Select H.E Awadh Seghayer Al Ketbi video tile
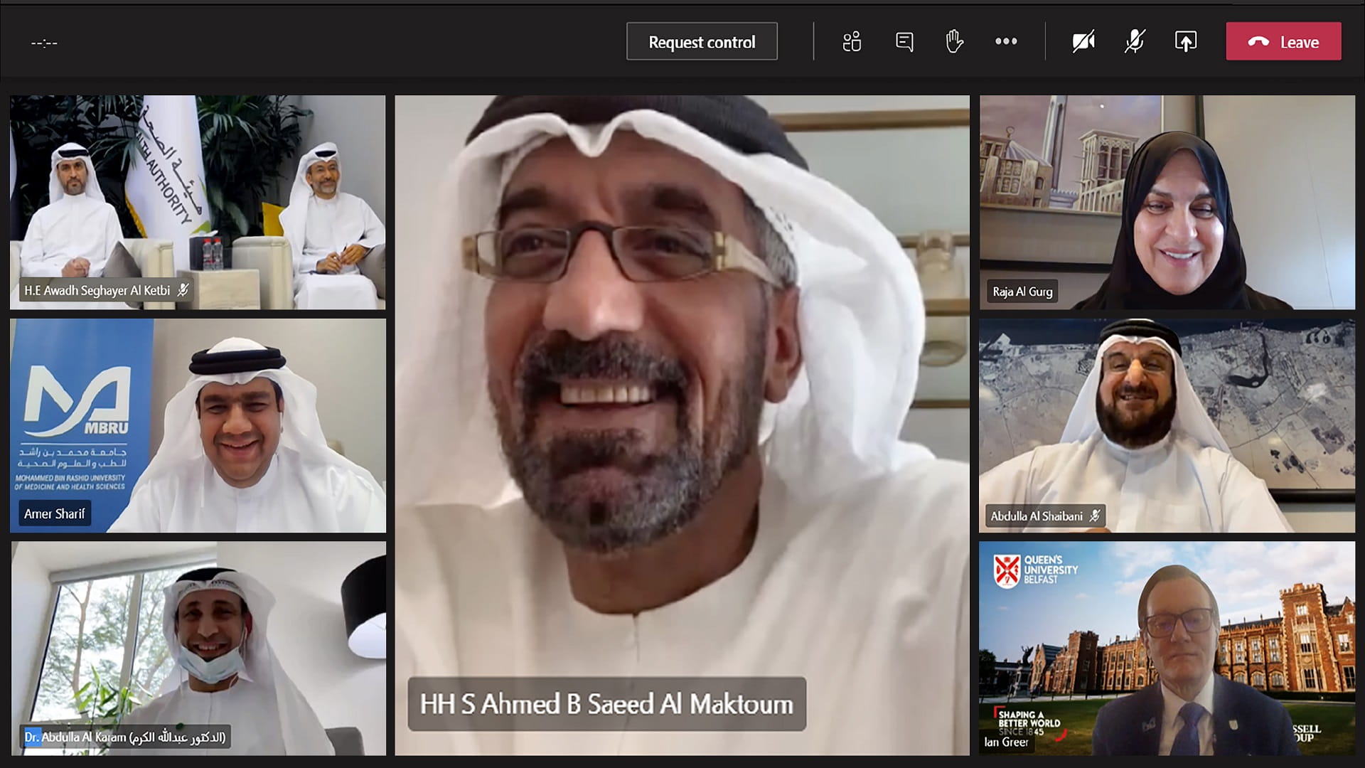1365x768 pixels. (x=198, y=203)
